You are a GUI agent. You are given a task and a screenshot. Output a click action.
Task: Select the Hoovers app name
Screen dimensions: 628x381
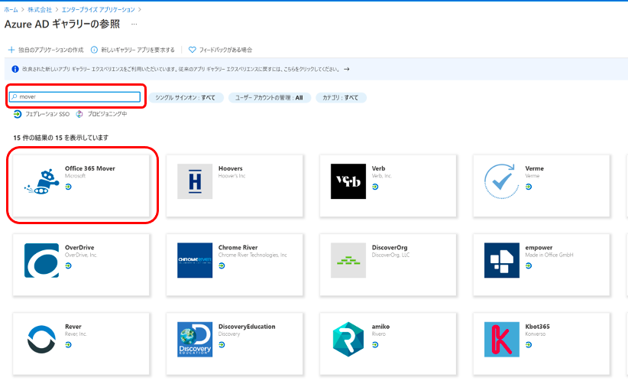tap(231, 168)
